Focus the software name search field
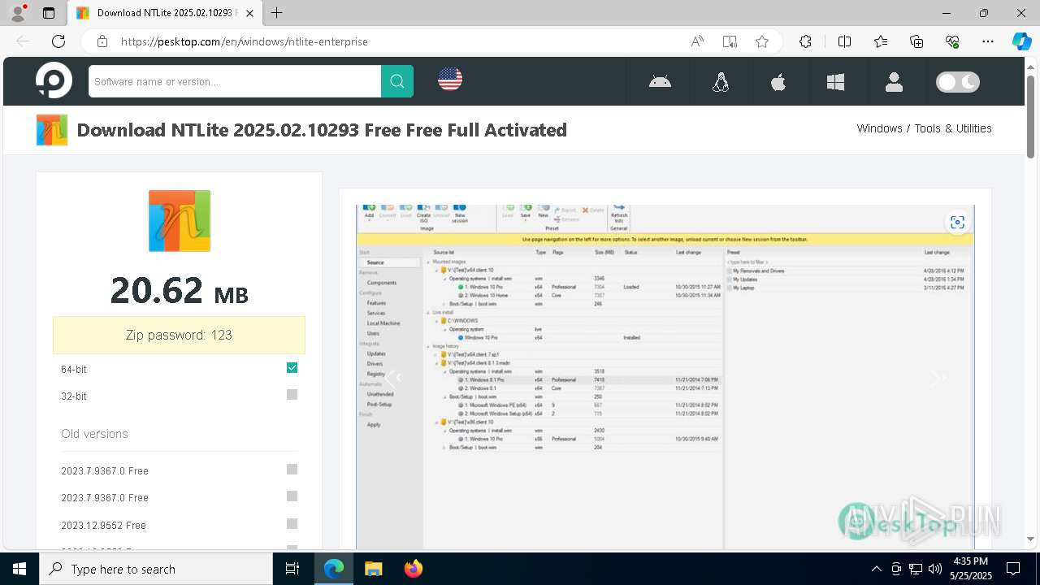 (235, 81)
